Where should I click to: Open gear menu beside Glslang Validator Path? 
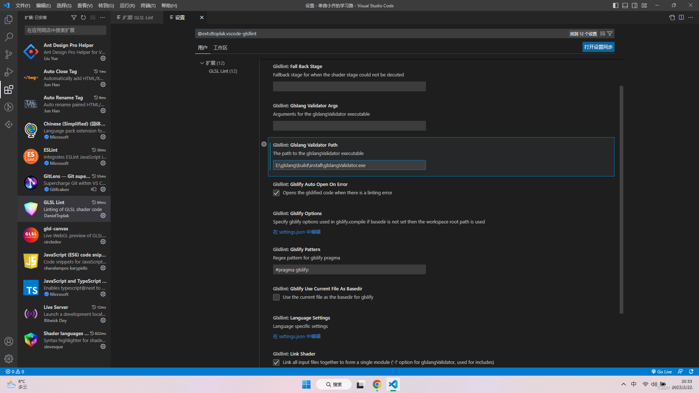[x=264, y=144]
